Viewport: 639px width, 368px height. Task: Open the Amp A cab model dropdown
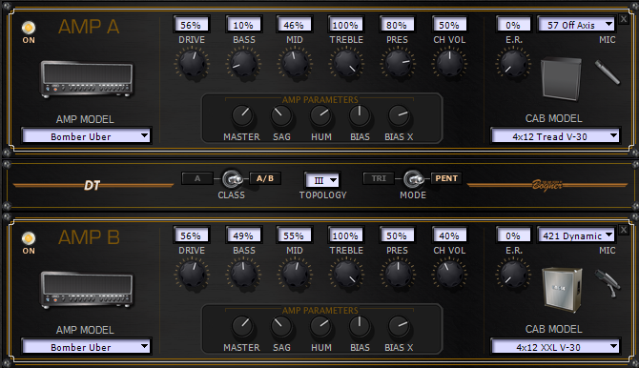(555, 135)
